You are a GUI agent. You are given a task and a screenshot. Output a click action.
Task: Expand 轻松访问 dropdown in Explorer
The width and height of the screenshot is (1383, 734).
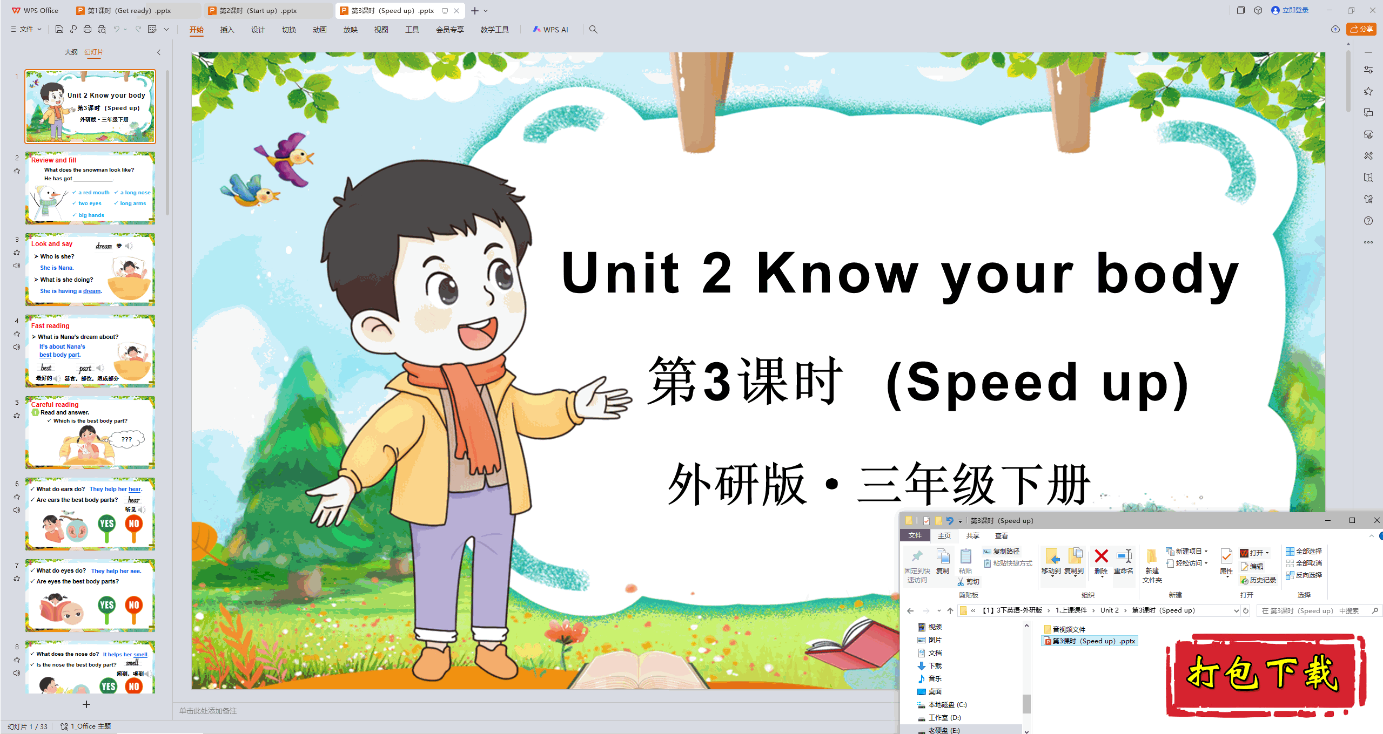1206,563
